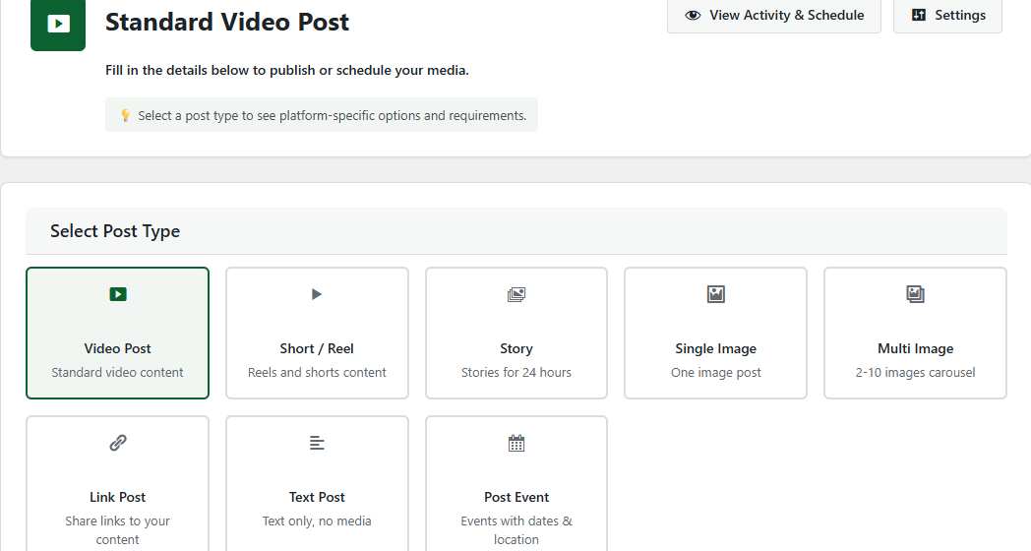The image size is (1031, 551).
Task: Click the stacked photos icon for Story
Action: 516,294
